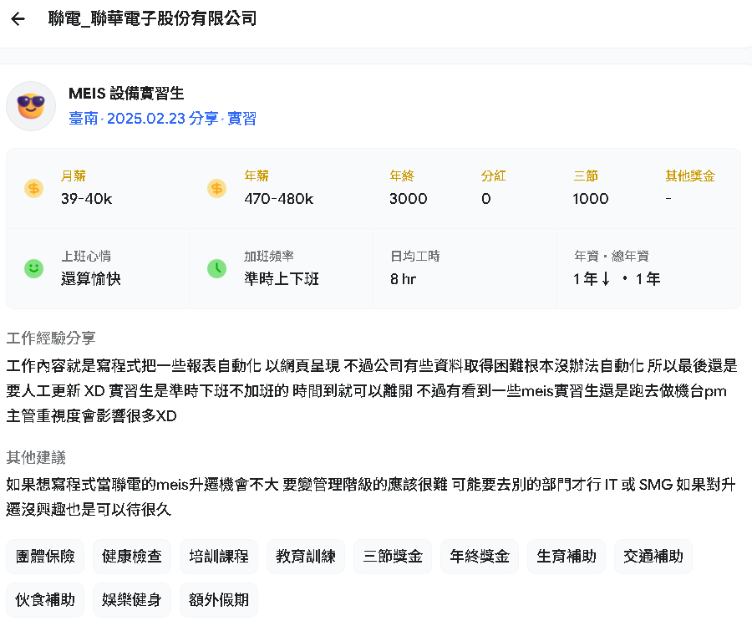Click the 2025.02.23 分享 date text
Viewport: 752px width, 621px height.
[x=162, y=119]
